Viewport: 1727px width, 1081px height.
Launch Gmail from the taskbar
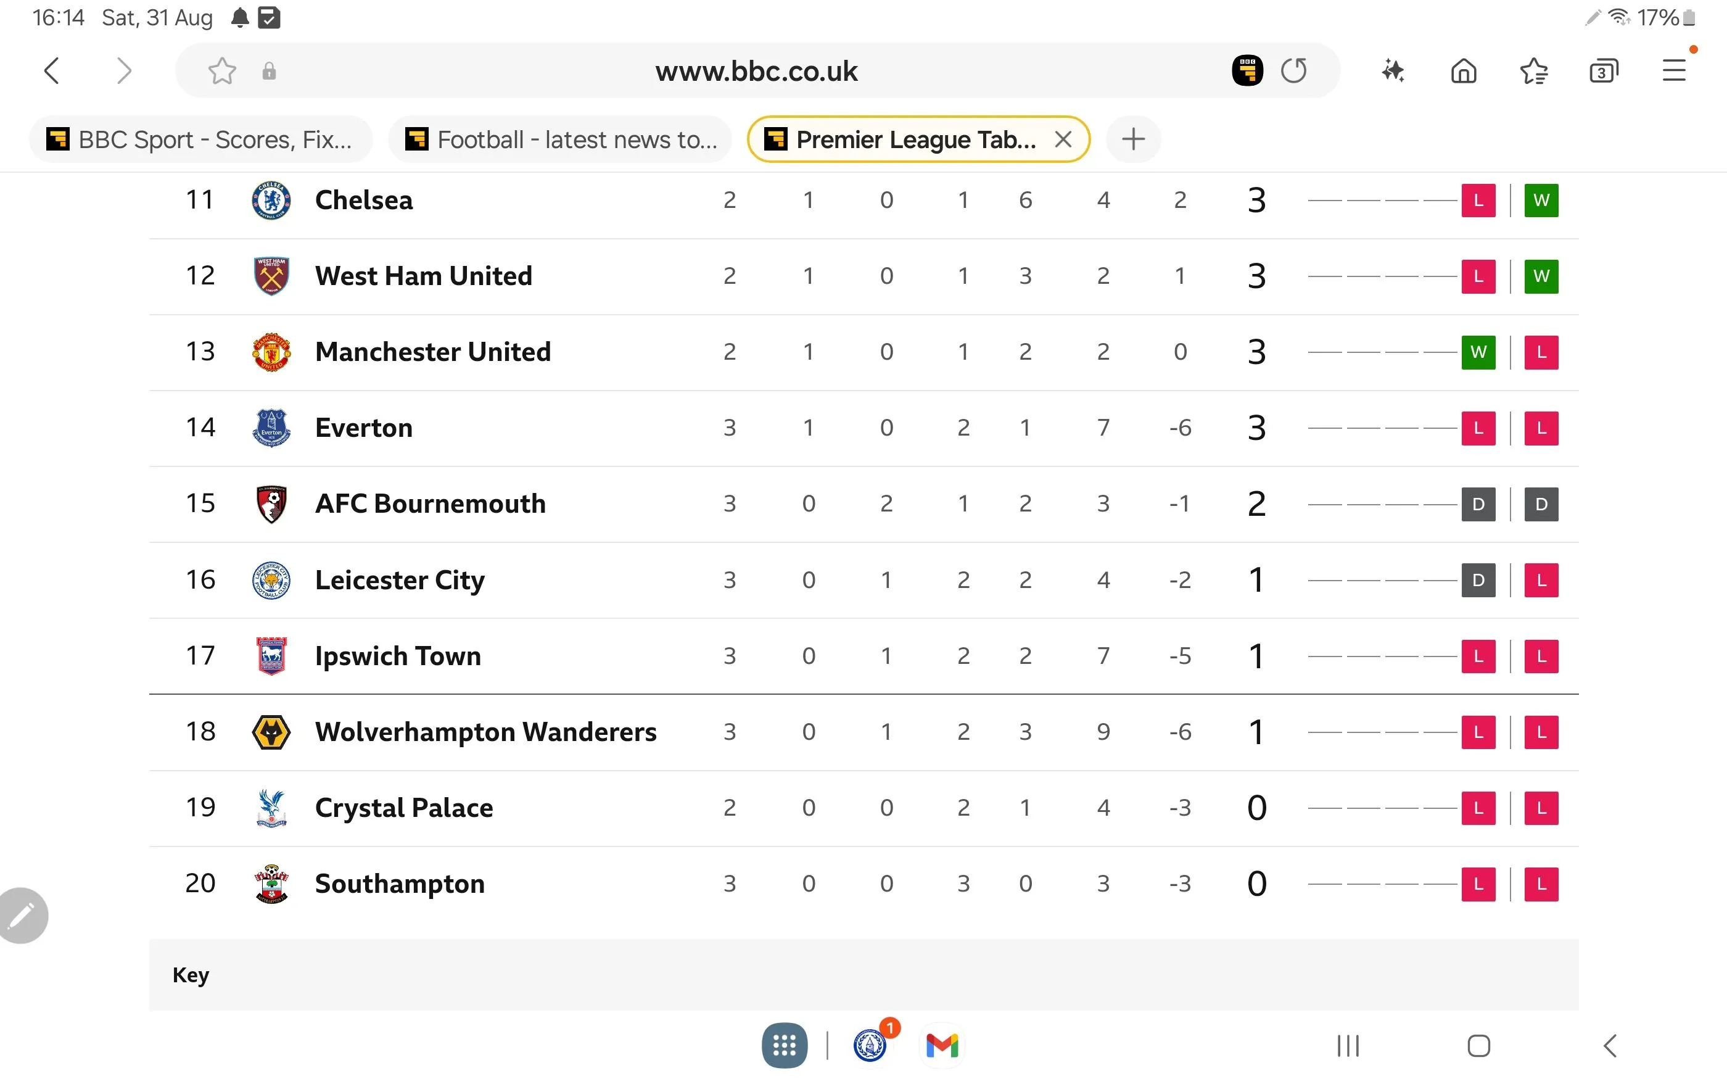pyautogui.click(x=942, y=1045)
